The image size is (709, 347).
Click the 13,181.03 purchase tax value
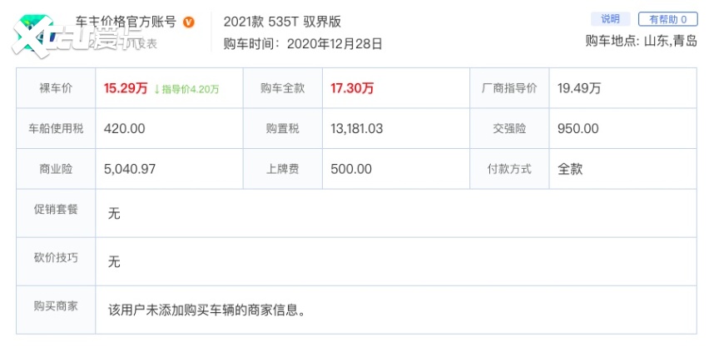coord(356,128)
